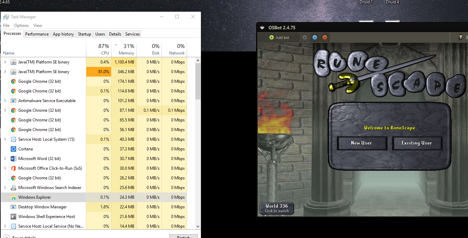The width and height of the screenshot is (468, 238).
Task: Open the View menu in Task Manager
Action: tap(38, 26)
